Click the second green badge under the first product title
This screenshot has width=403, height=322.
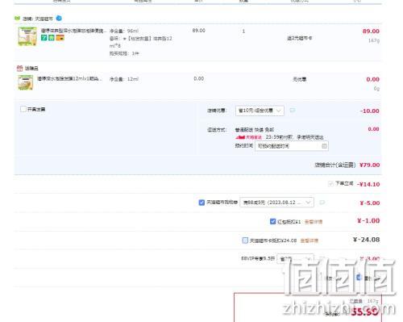[51, 38]
